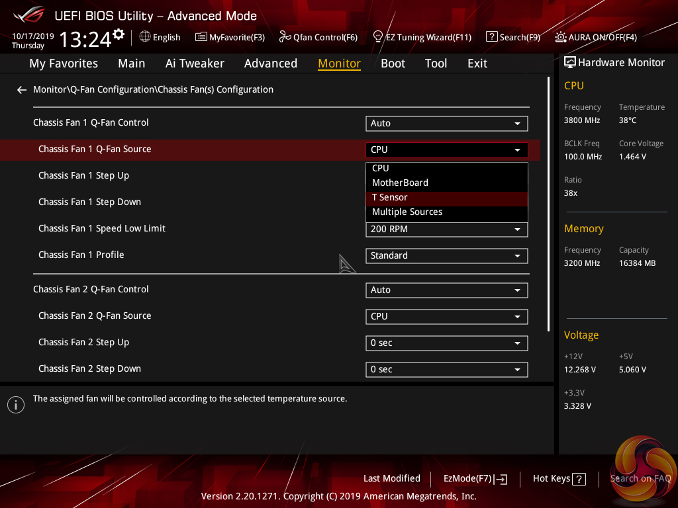Open Chassis Fan 2 Step Up dropdown

446,343
